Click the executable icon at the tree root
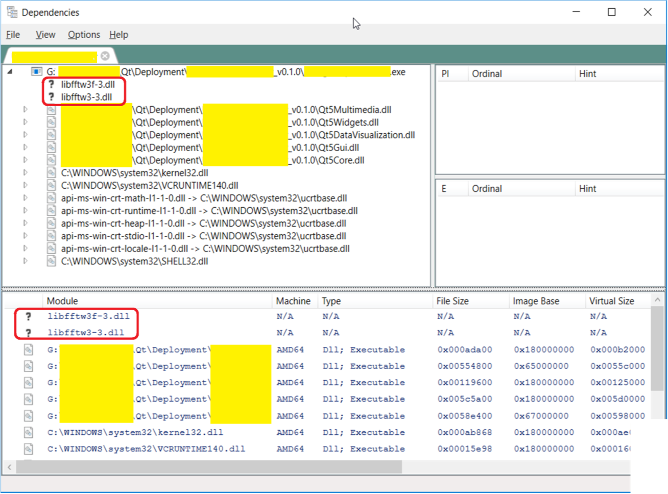 tap(37, 72)
